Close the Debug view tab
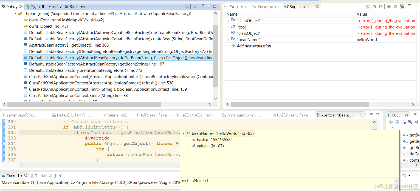This screenshot has width=420, height=191. (21, 7)
